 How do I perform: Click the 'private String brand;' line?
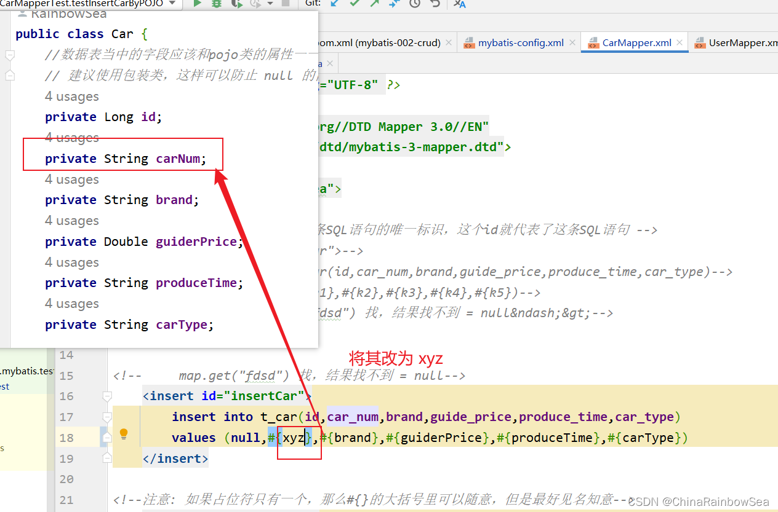pyautogui.click(x=122, y=200)
